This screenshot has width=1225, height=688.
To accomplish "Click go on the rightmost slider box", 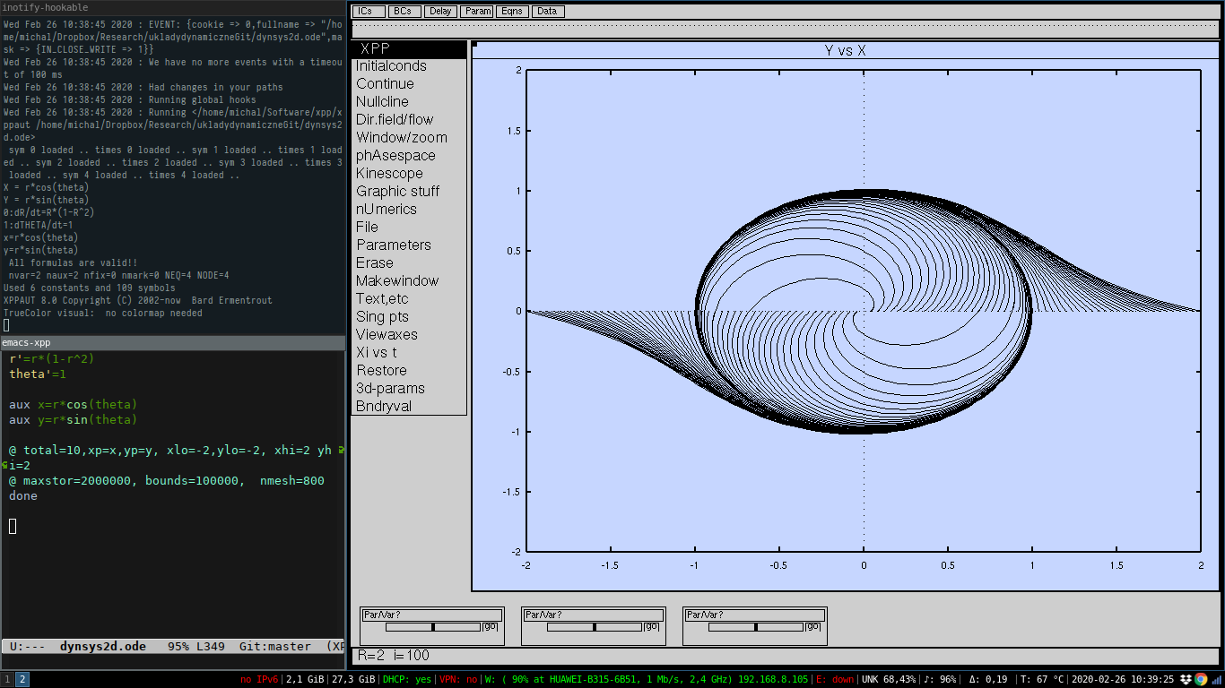I will 813,627.
